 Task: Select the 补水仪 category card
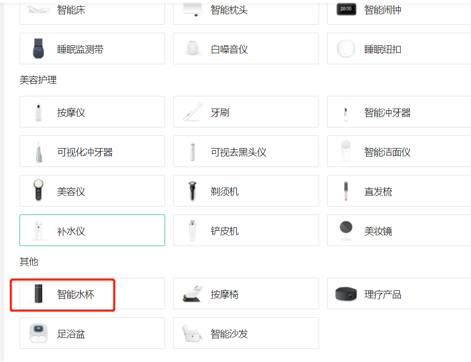pos(92,230)
